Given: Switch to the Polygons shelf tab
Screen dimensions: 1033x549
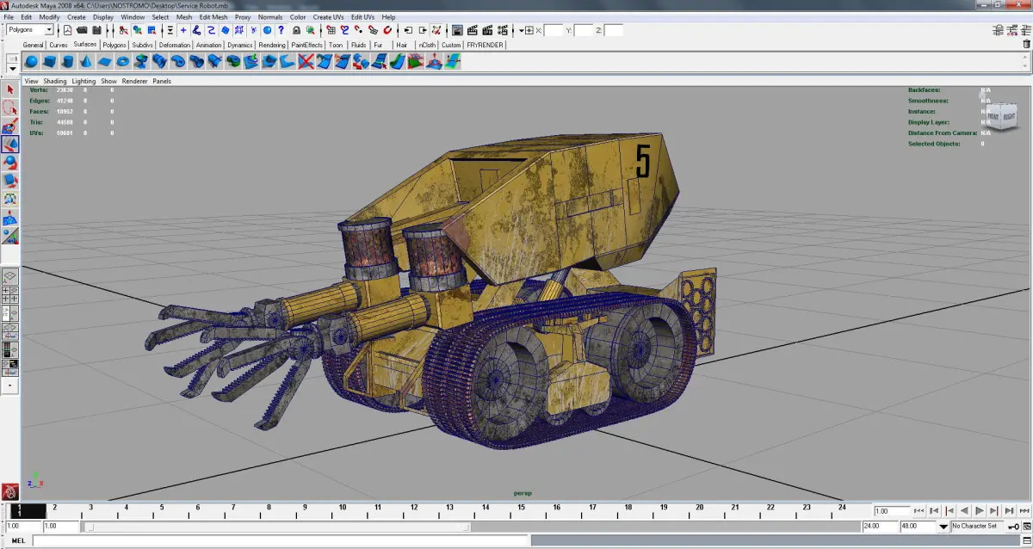Looking at the screenshot, I should [x=114, y=45].
